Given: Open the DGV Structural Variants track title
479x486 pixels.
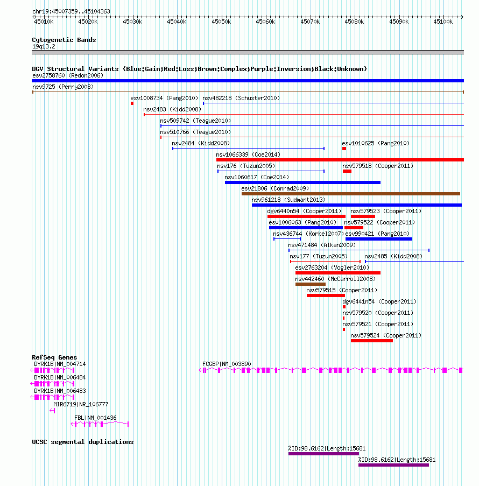Looking at the screenshot, I should [x=199, y=69].
